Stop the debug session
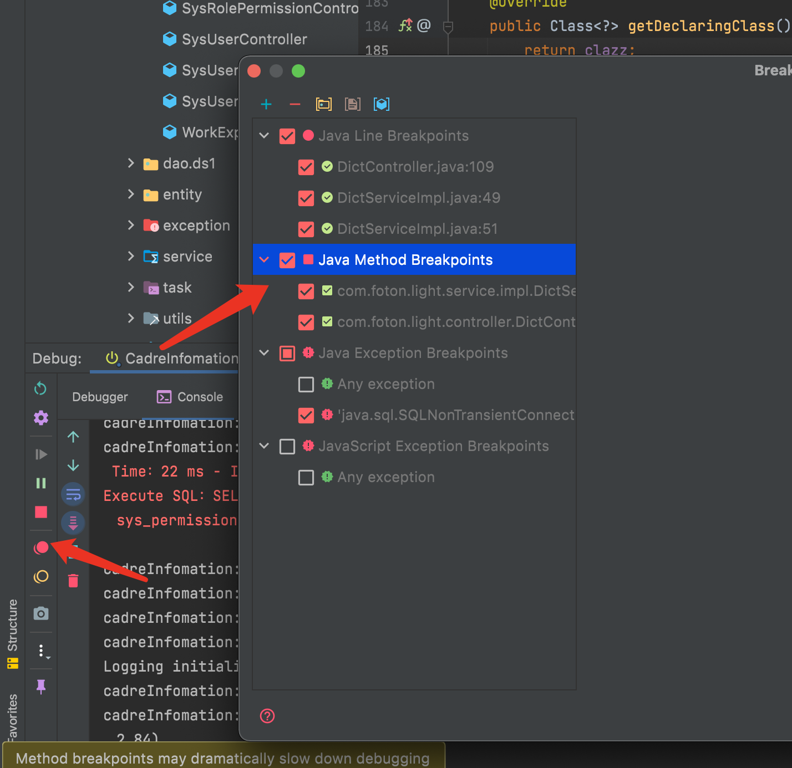Viewport: 792px width, 768px height. [41, 512]
